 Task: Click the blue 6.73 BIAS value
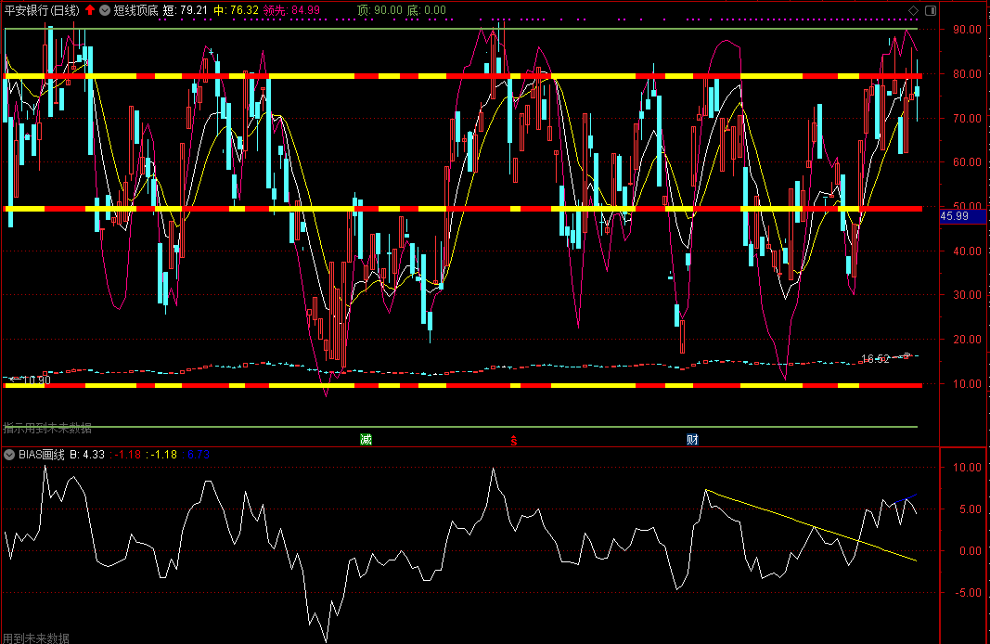[199, 455]
